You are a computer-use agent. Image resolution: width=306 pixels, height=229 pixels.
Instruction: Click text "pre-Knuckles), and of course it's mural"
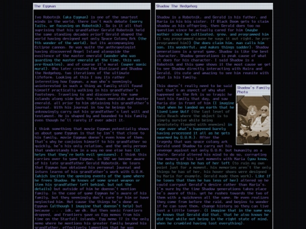76,64
